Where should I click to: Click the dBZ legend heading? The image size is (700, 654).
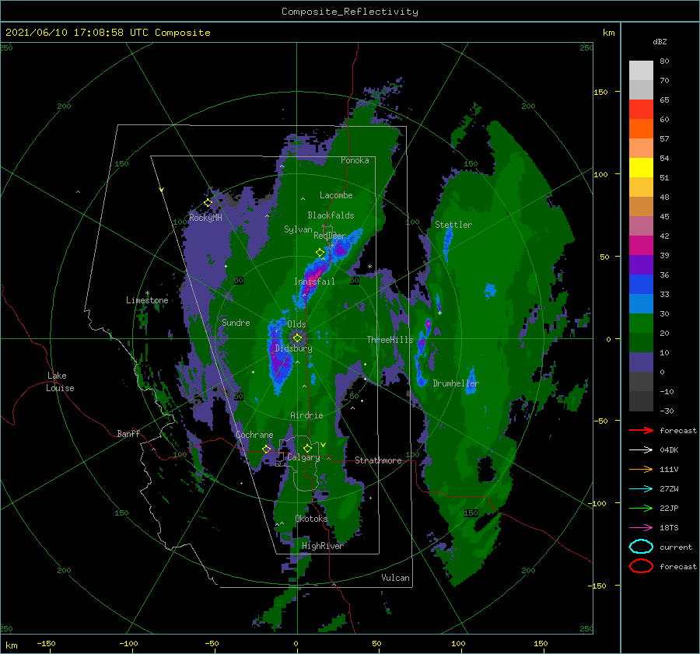660,41
